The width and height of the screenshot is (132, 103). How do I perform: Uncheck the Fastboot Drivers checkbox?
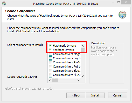coord(50,50)
